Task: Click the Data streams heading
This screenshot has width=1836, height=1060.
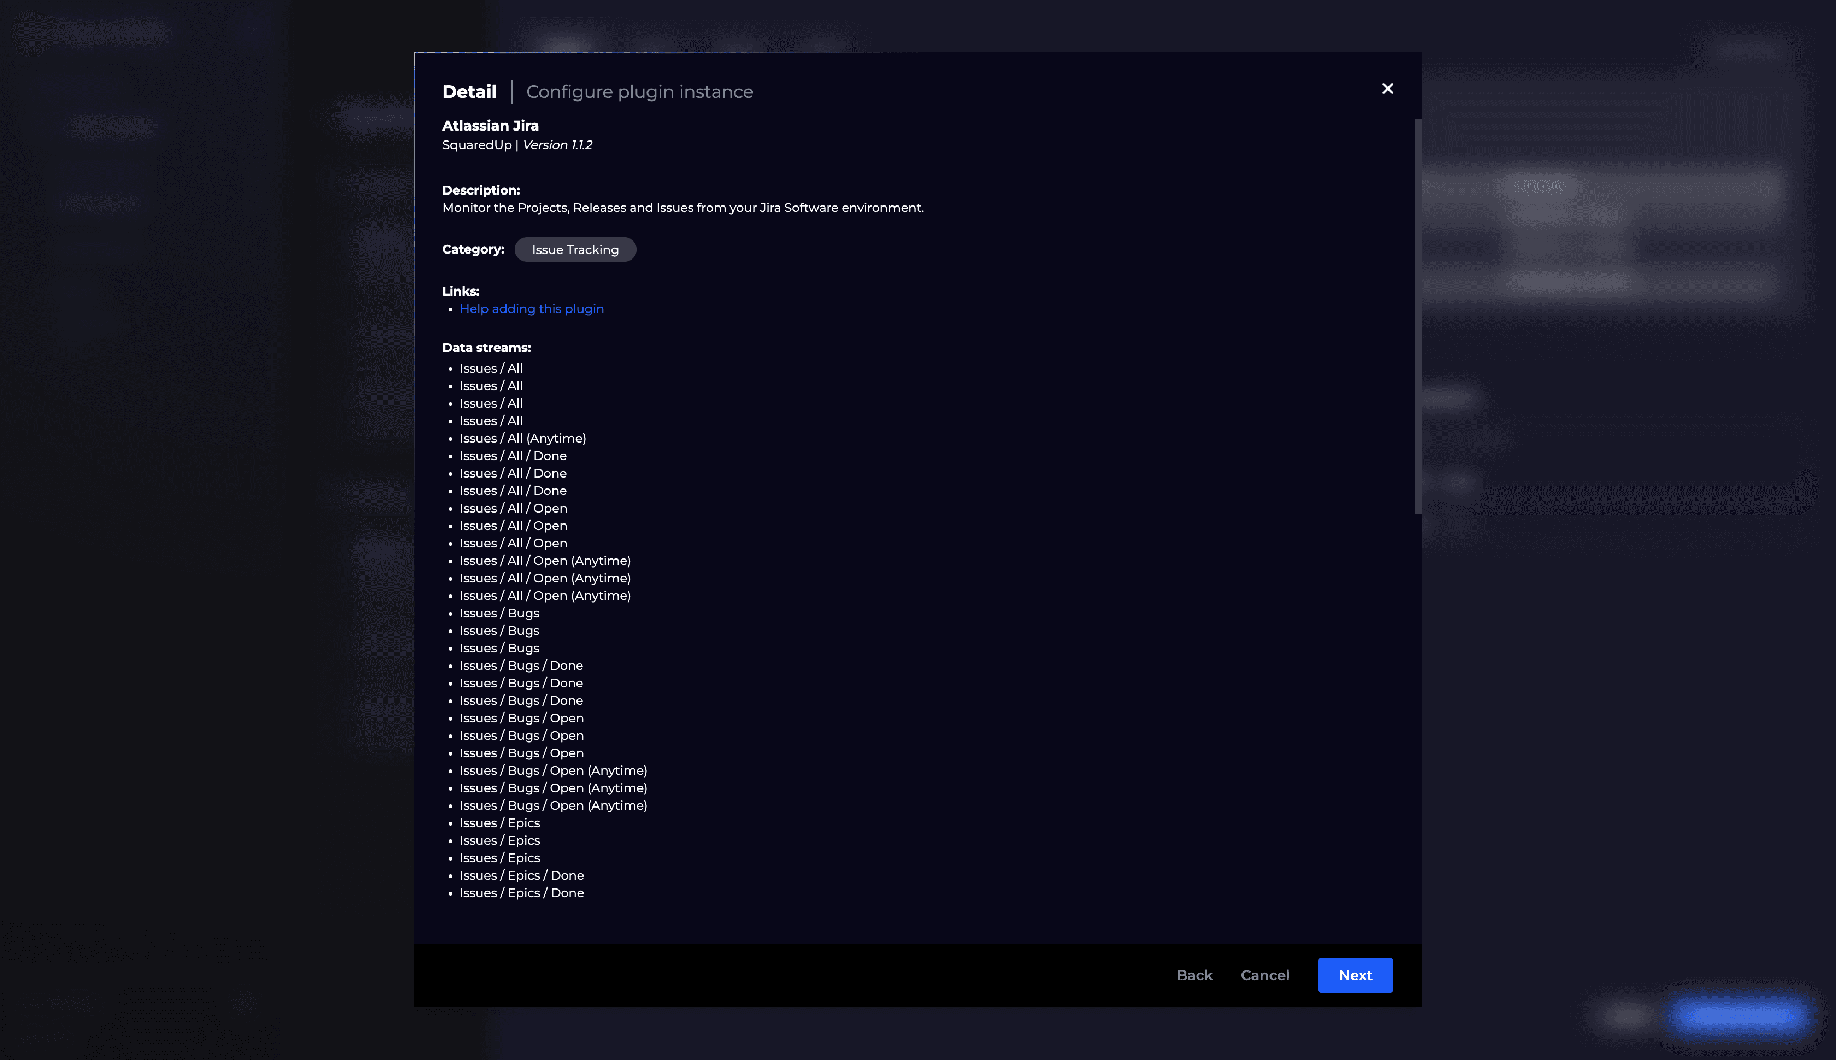Action: click(x=486, y=348)
